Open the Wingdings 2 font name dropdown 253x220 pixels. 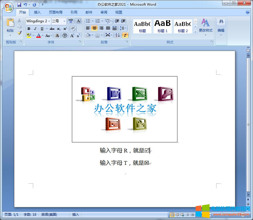[x=49, y=21]
